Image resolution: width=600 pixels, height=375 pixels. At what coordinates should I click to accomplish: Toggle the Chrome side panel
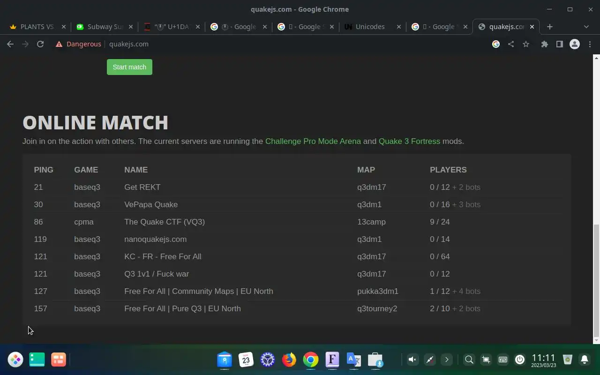[559, 44]
